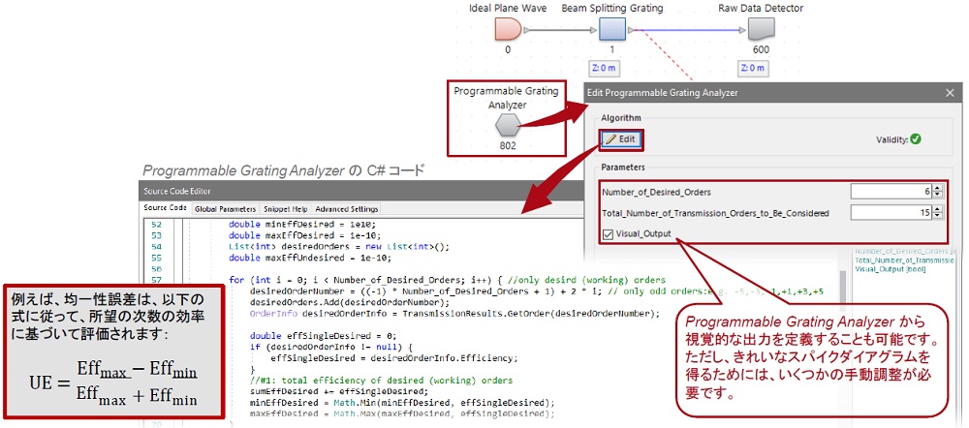Increase Total_Number_of_Transmission_Orders with up arrow
This screenshot has width=969, height=428.
(x=938, y=209)
